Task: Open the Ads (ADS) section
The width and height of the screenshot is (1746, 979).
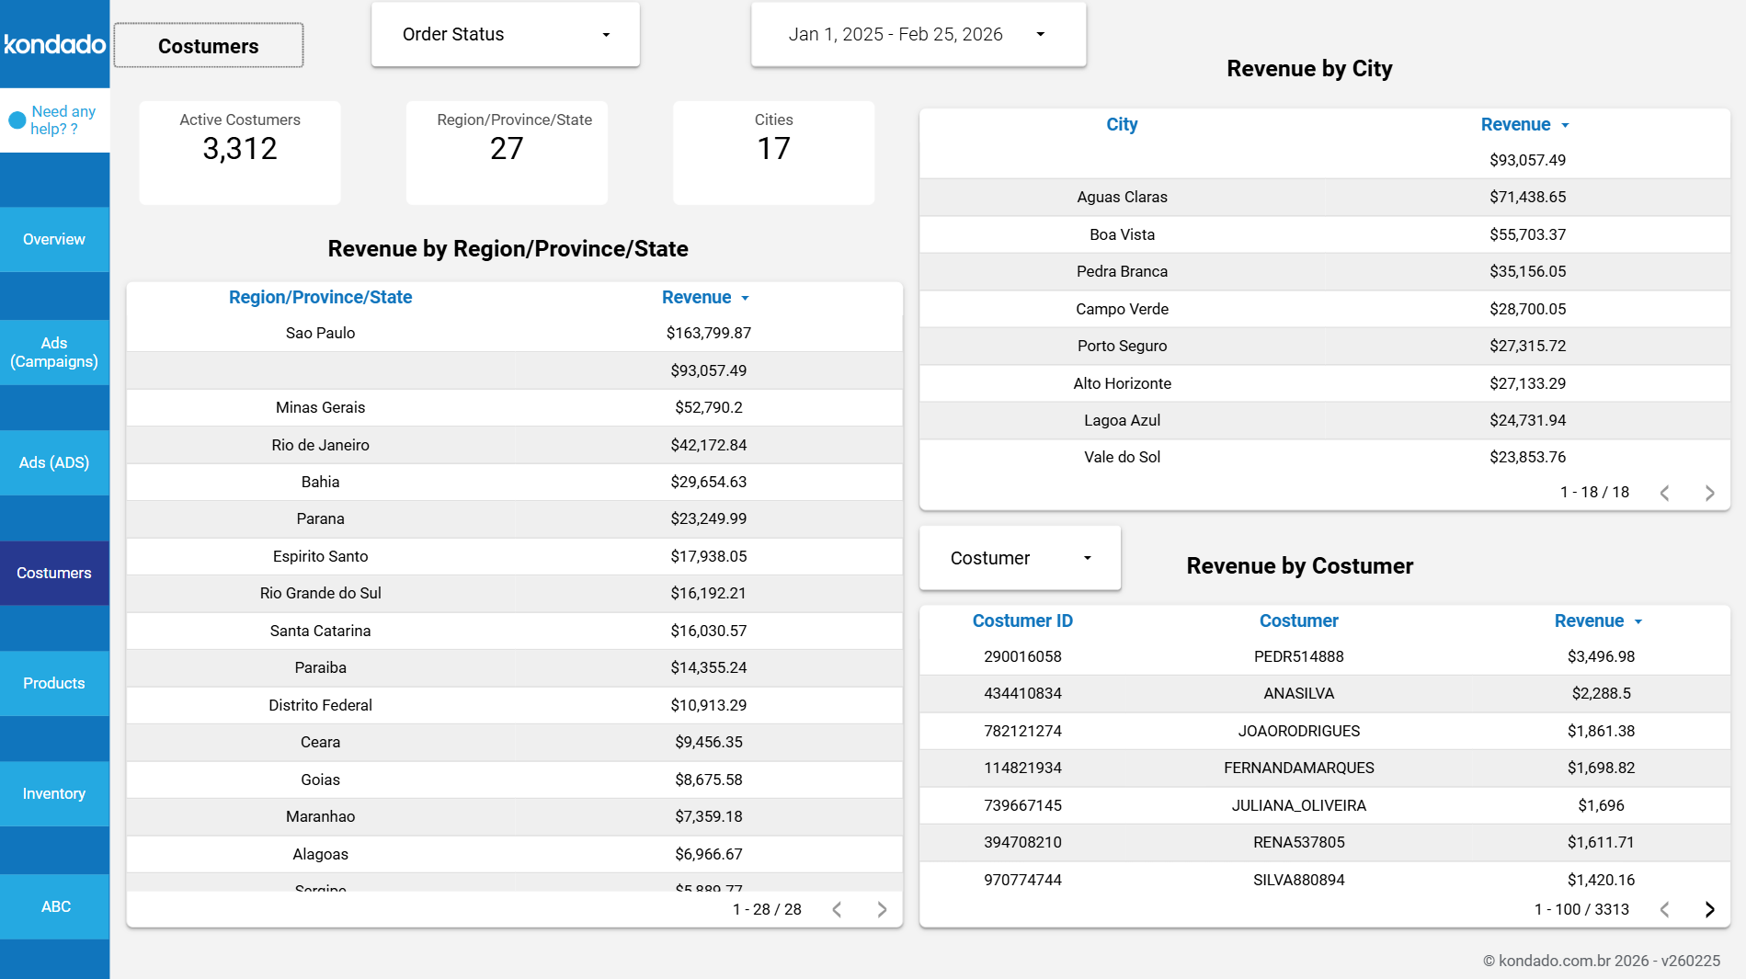Action: (54, 462)
